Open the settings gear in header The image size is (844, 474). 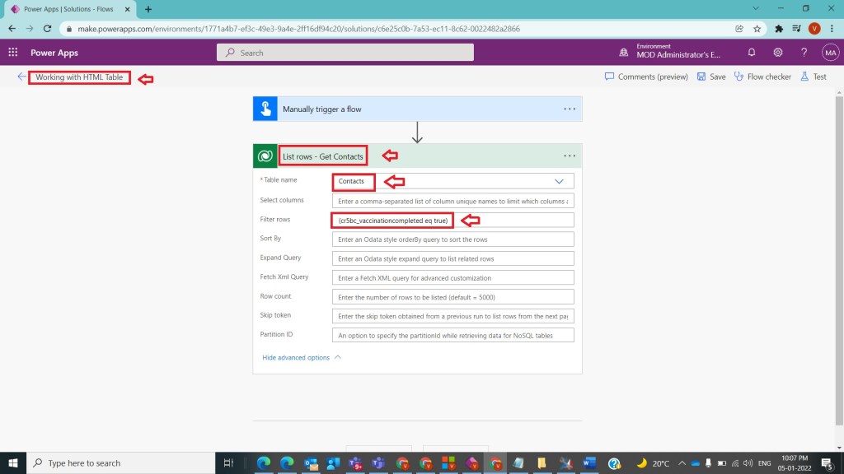point(777,52)
